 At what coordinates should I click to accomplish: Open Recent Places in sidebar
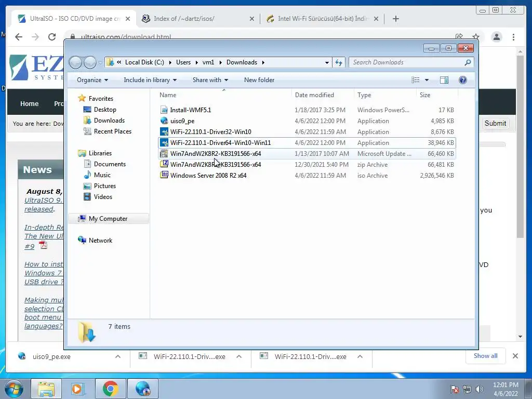(113, 131)
